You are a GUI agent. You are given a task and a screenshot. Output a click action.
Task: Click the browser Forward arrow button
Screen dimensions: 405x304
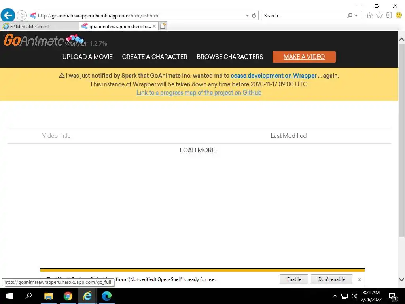click(22, 15)
